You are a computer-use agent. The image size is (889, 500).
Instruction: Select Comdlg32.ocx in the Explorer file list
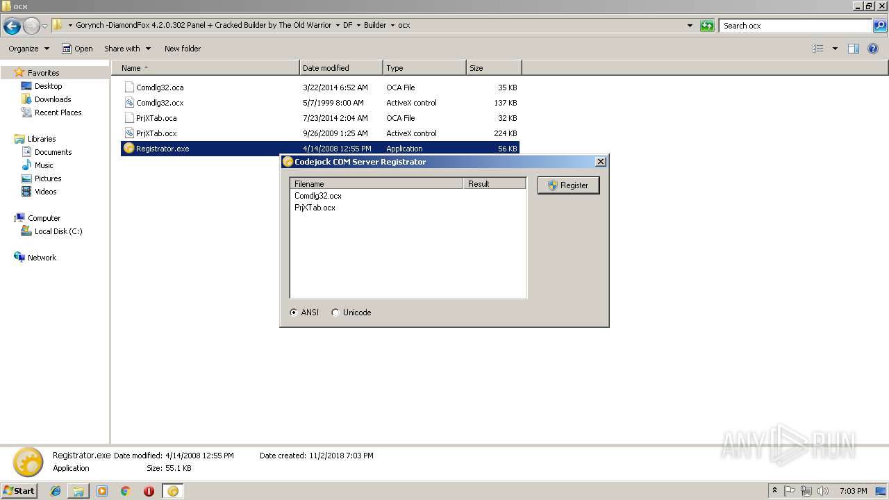[320, 103]
